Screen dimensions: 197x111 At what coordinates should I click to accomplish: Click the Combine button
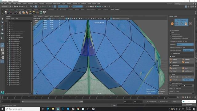tap(175, 59)
